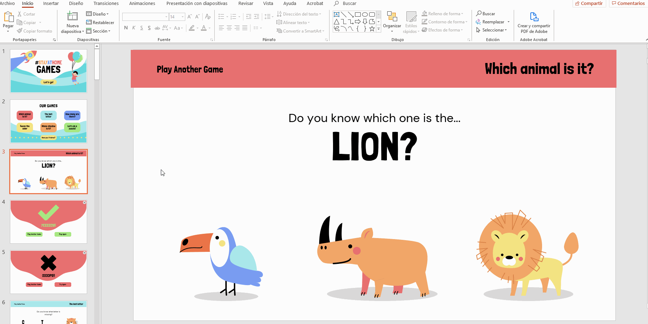Viewport: 648px width, 324px height.
Task: Click the increase font size icon
Action: (x=190, y=17)
